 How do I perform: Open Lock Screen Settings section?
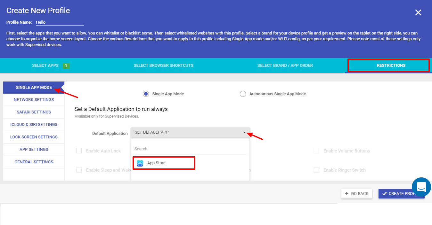34,137
